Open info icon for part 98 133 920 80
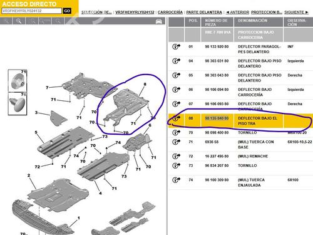This screenshot has width=313, height=235. 176,46
